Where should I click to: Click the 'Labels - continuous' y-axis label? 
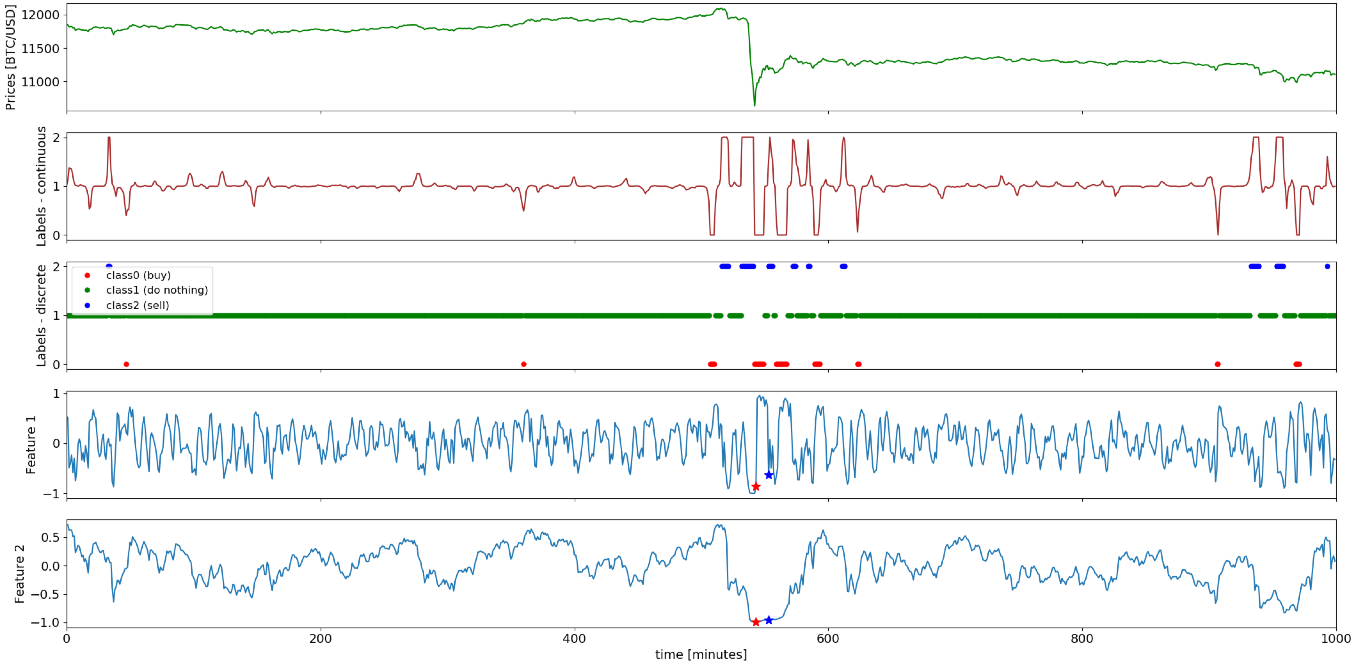[x=41, y=186]
